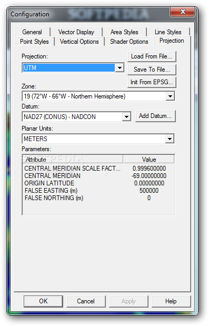The width and height of the screenshot is (209, 326).
Task: Click the 0.00000000 origin latitude value
Action: click(x=149, y=183)
